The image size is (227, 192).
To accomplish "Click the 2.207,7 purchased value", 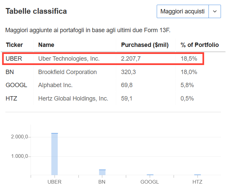I will point(131,59).
